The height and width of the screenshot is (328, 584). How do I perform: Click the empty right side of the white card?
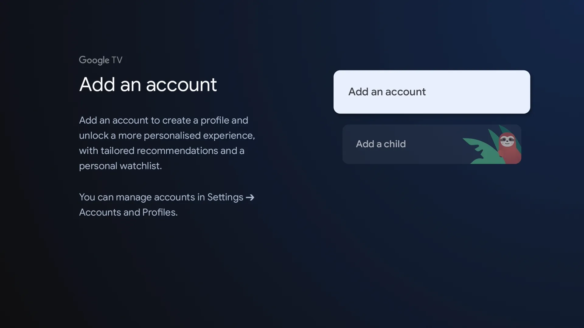(x=487, y=92)
